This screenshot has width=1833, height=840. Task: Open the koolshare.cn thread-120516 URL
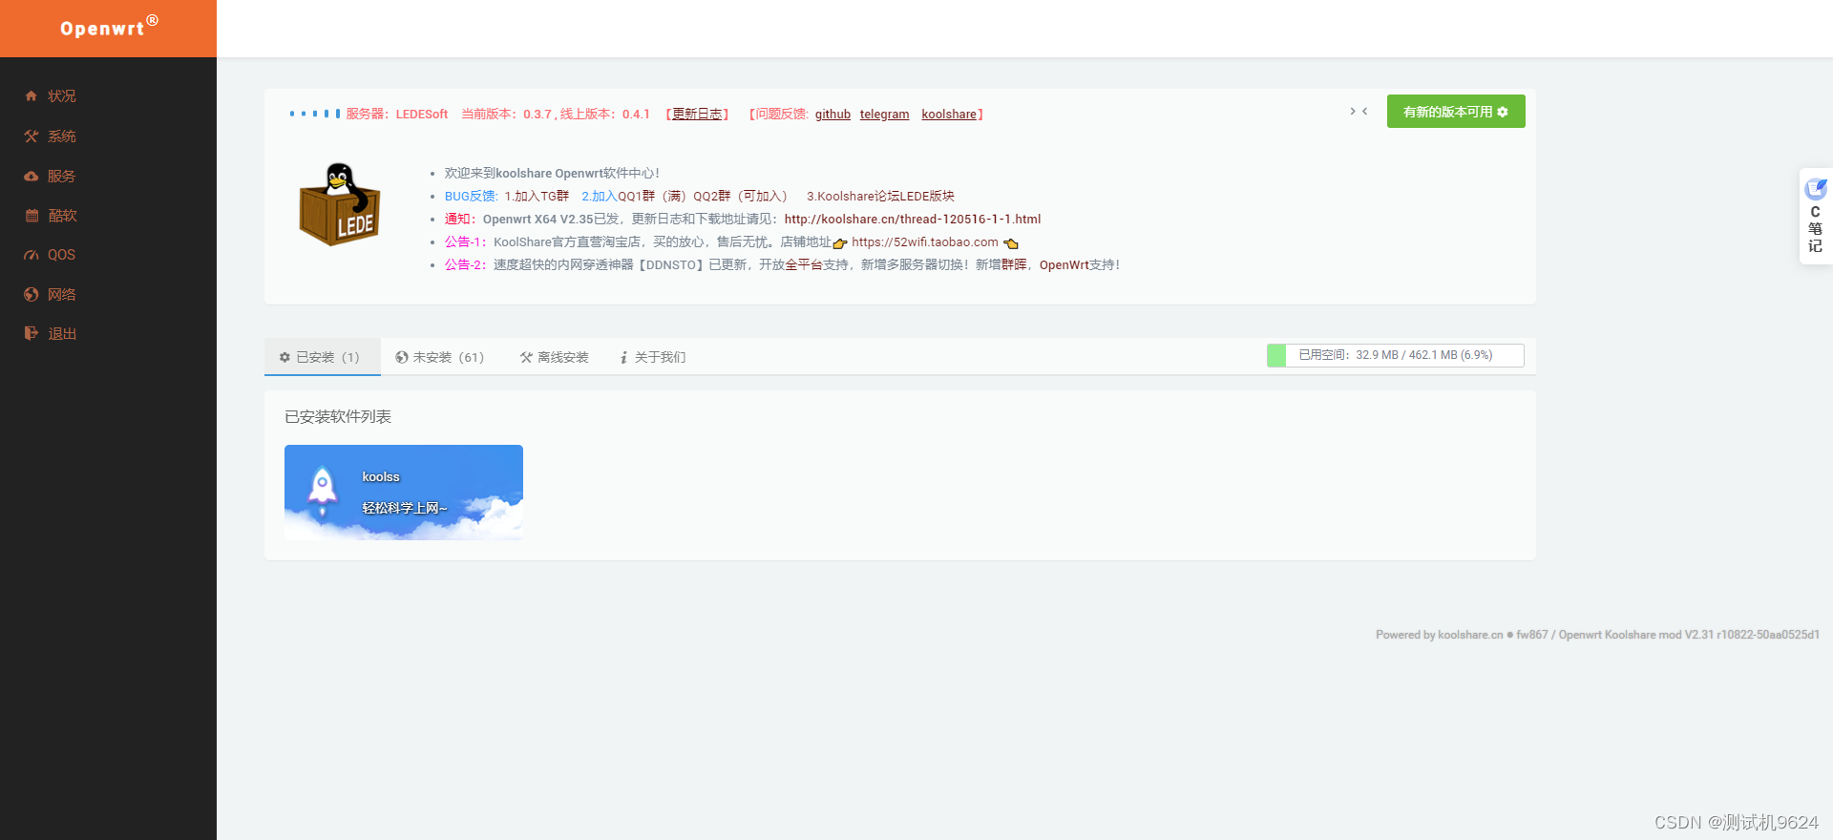pyautogui.click(x=913, y=220)
